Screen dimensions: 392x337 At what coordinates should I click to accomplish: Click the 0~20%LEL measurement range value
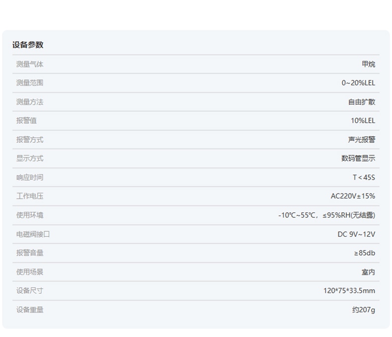point(358,83)
